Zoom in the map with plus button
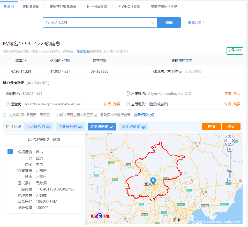This screenshot has width=248, height=227. [229, 150]
